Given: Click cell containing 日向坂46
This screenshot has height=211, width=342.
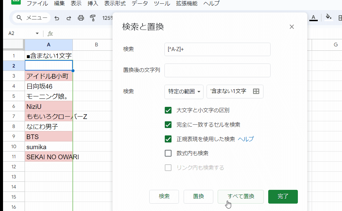Looking at the screenshot, I should [49, 86].
